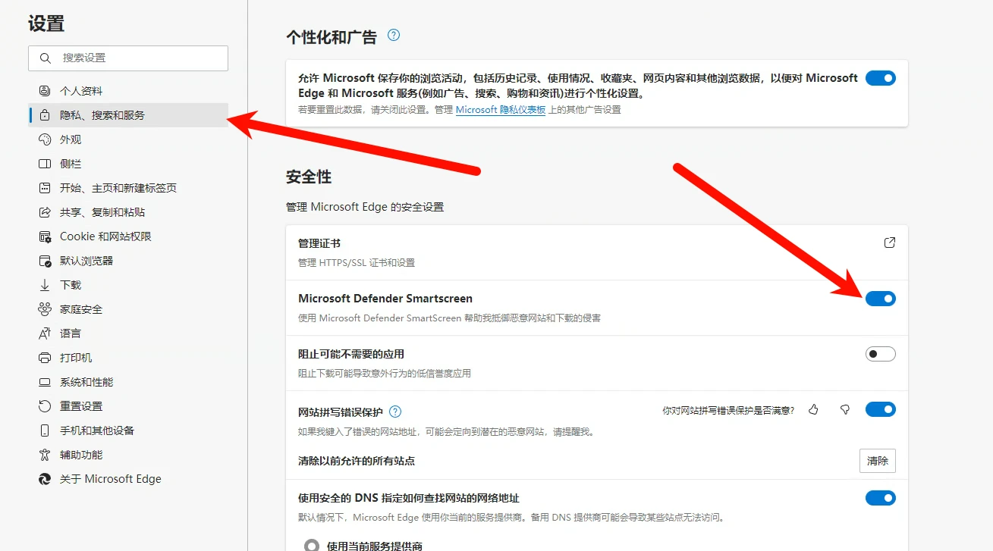Toggle off 使用安全的 DNS switch
Screen dimensions: 993x551
pos(880,498)
